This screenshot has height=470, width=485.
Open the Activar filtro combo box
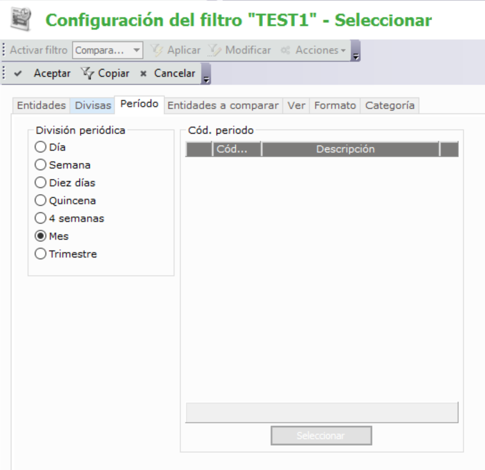point(107,50)
